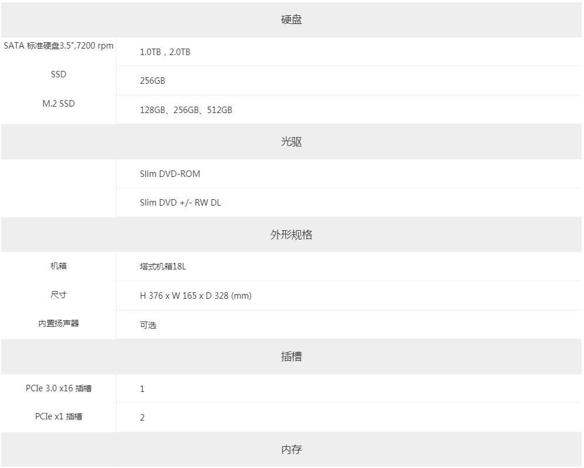The image size is (584, 468).
Task: Click the Slim DVD-ROM entry
Action: (x=170, y=174)
